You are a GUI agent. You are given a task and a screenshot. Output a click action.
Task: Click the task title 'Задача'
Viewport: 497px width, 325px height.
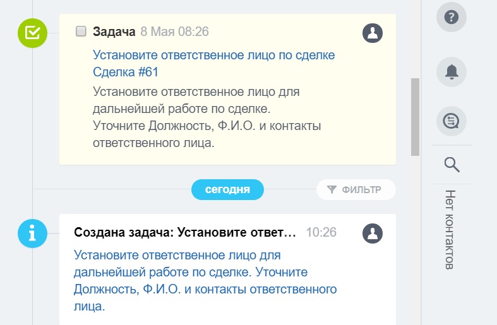pyautogui.click(x=114, y=32)
